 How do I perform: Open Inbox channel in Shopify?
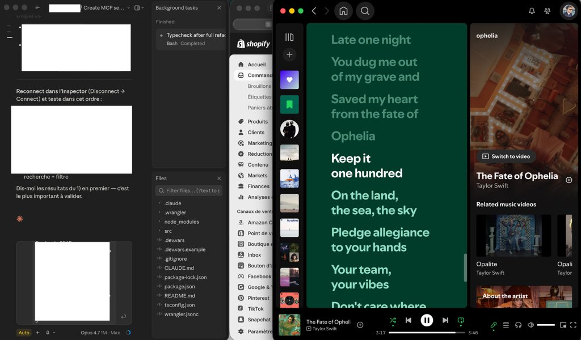pos(254,254)
